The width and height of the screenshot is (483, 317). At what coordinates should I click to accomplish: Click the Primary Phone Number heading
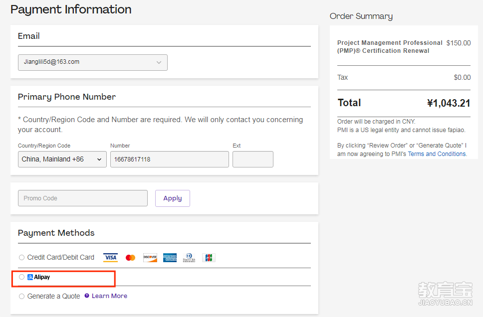[67, 97]
